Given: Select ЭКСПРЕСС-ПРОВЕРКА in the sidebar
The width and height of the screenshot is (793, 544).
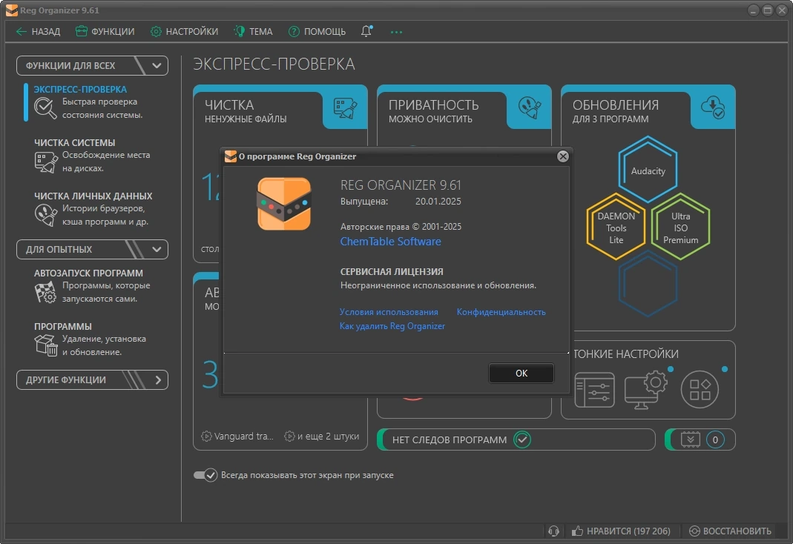Looking at the screenshot, I should (x=80, y=90).
